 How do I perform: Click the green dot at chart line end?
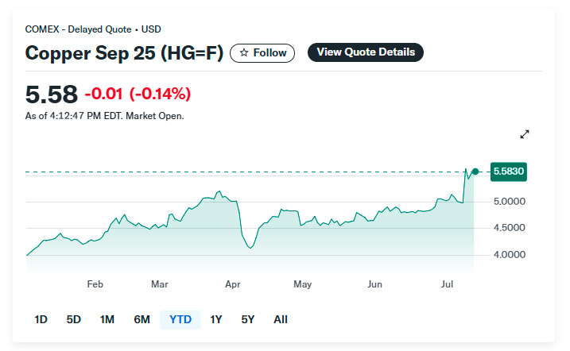coord(475,172)
